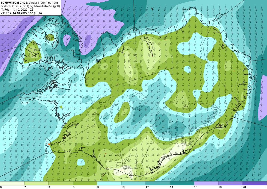Click the valid time 'VT: Fös. 14.10.2022 15Z (+3 h)'
Viewport: 267px width, 189px height.
(21, 13)
